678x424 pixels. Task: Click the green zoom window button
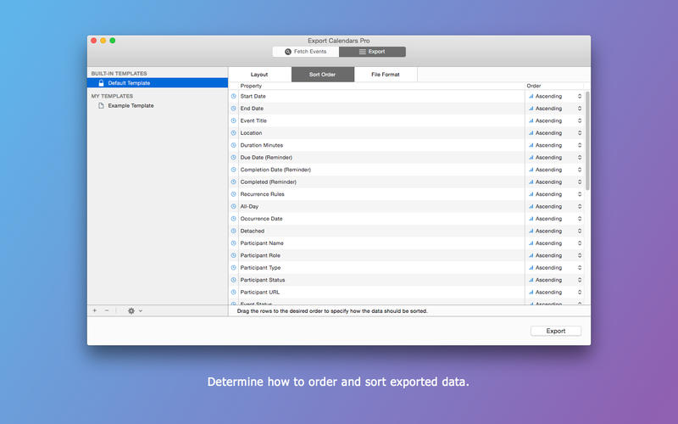click(x=113, y=41)
